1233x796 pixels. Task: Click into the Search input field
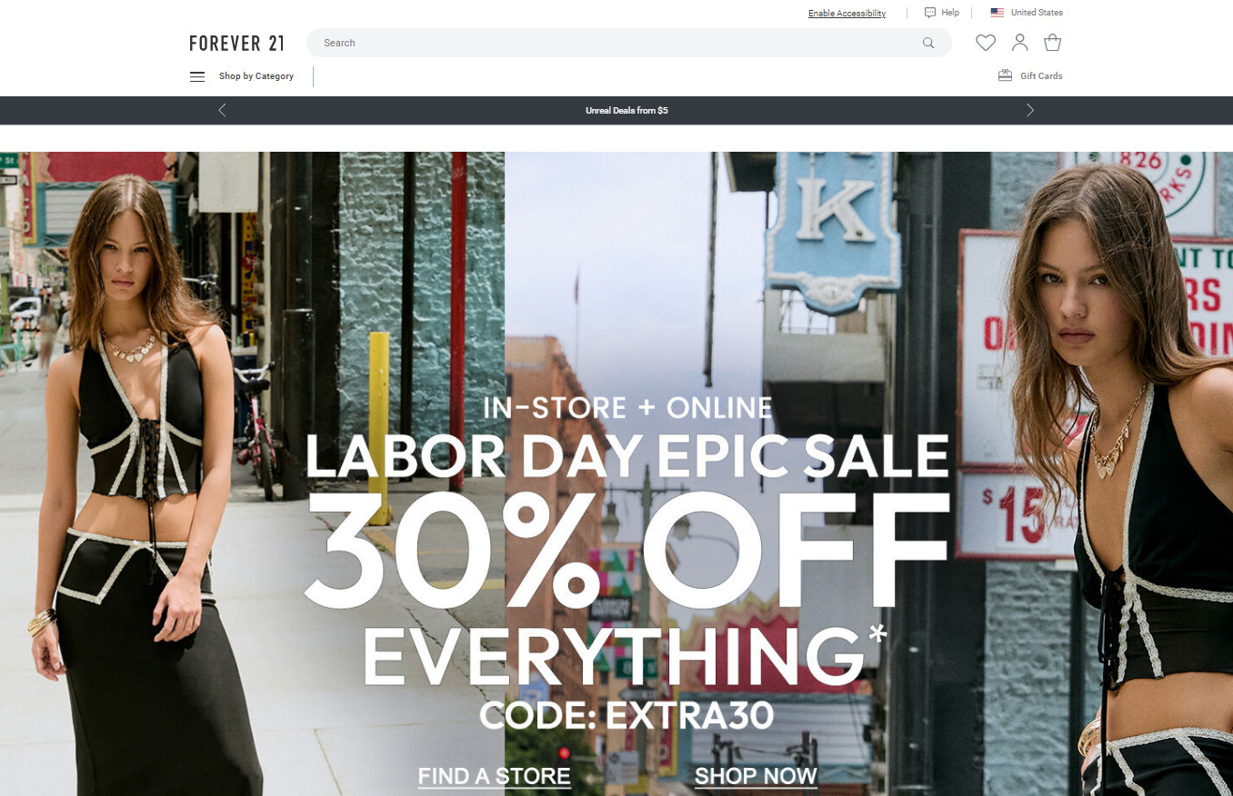tap(618, 43)
